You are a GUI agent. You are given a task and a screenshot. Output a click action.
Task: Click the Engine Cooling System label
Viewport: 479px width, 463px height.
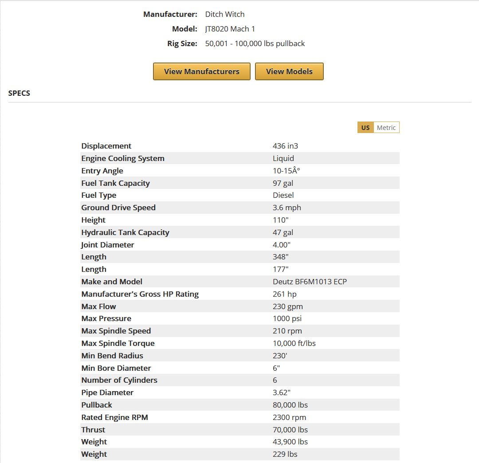pos(122,158)
